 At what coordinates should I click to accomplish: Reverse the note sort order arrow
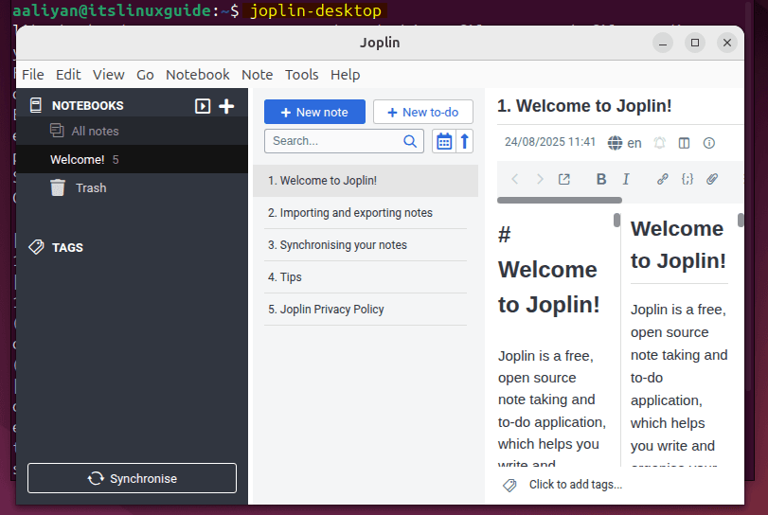[x=464, y=141]
